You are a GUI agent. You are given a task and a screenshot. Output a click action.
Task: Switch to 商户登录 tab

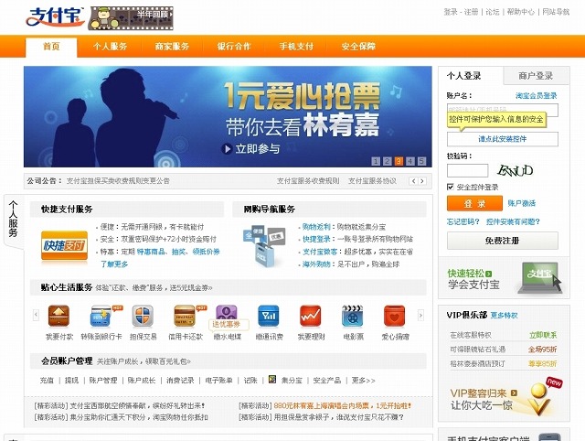537,76
